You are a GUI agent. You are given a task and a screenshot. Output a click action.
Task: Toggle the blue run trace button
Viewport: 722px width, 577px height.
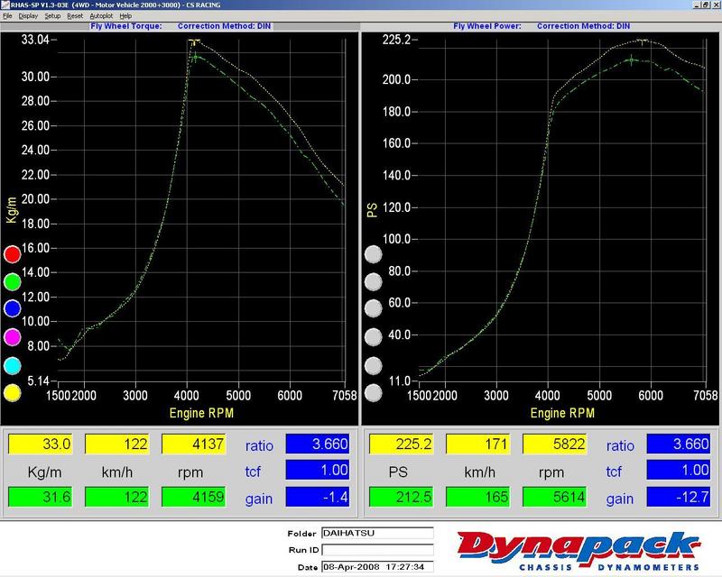pyautogui.click(x=13, y=308)
